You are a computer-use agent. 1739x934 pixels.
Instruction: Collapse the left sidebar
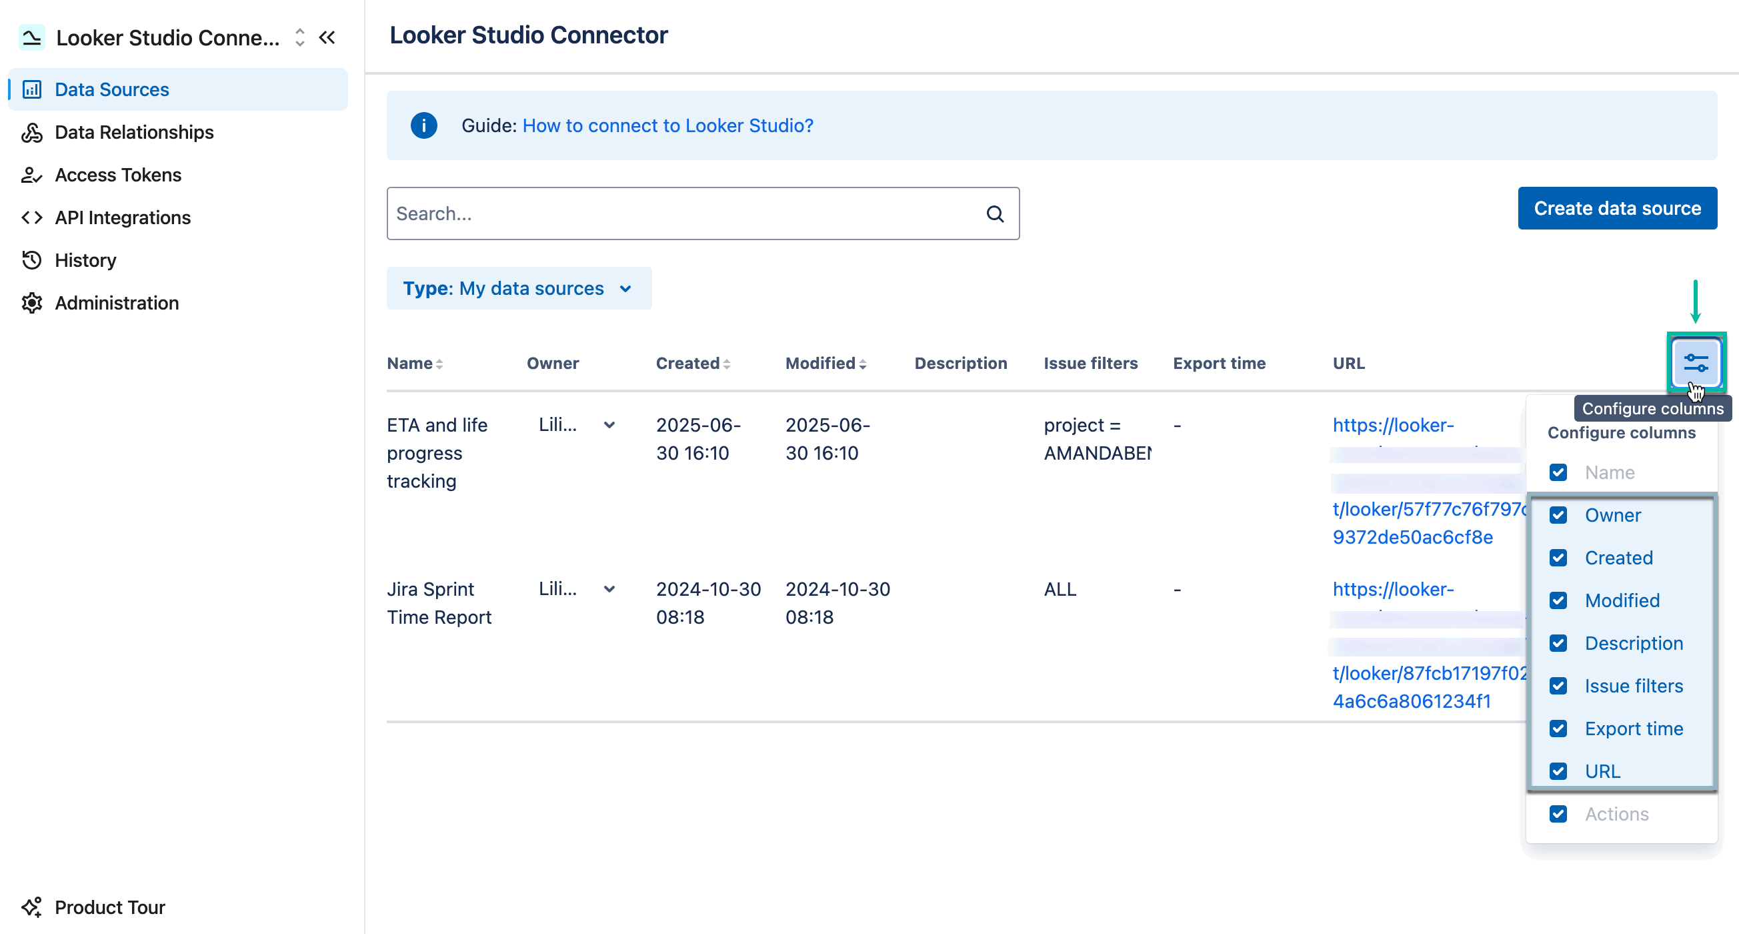327,37
